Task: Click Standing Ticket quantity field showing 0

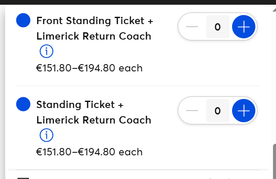Action: (x=218, y=111)
